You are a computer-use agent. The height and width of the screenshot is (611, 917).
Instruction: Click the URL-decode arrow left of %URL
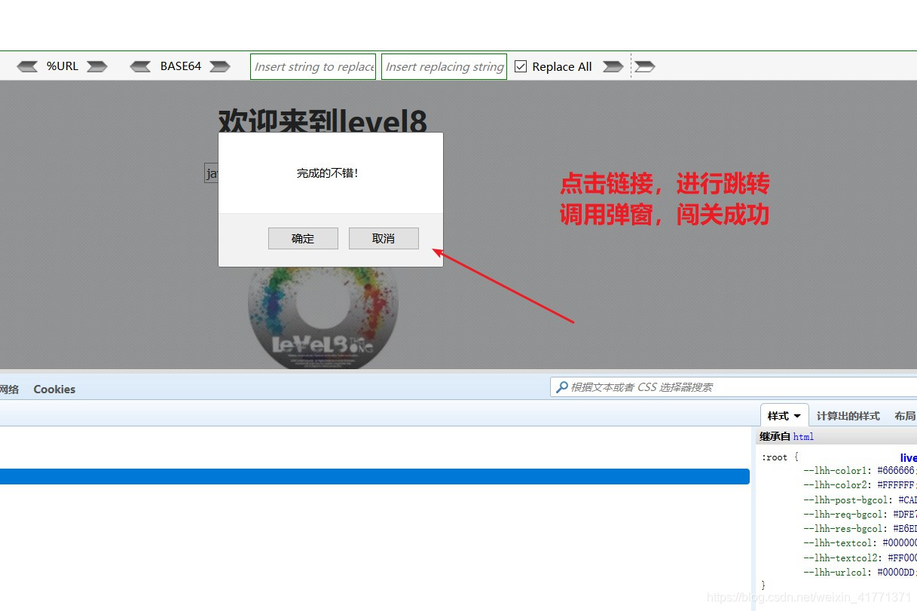click(x=27, y=66)
